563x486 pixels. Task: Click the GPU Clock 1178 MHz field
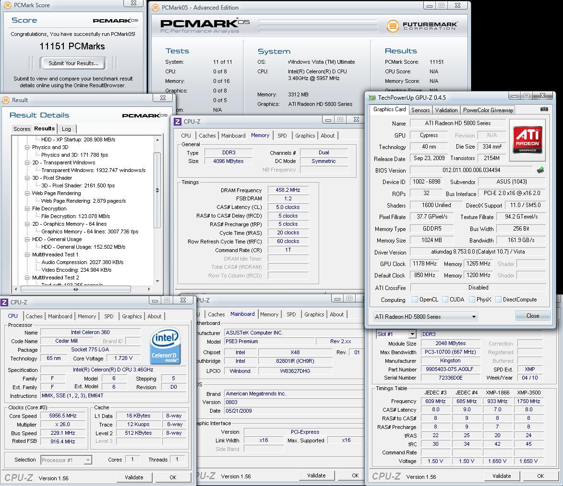(x=424, y=264)
